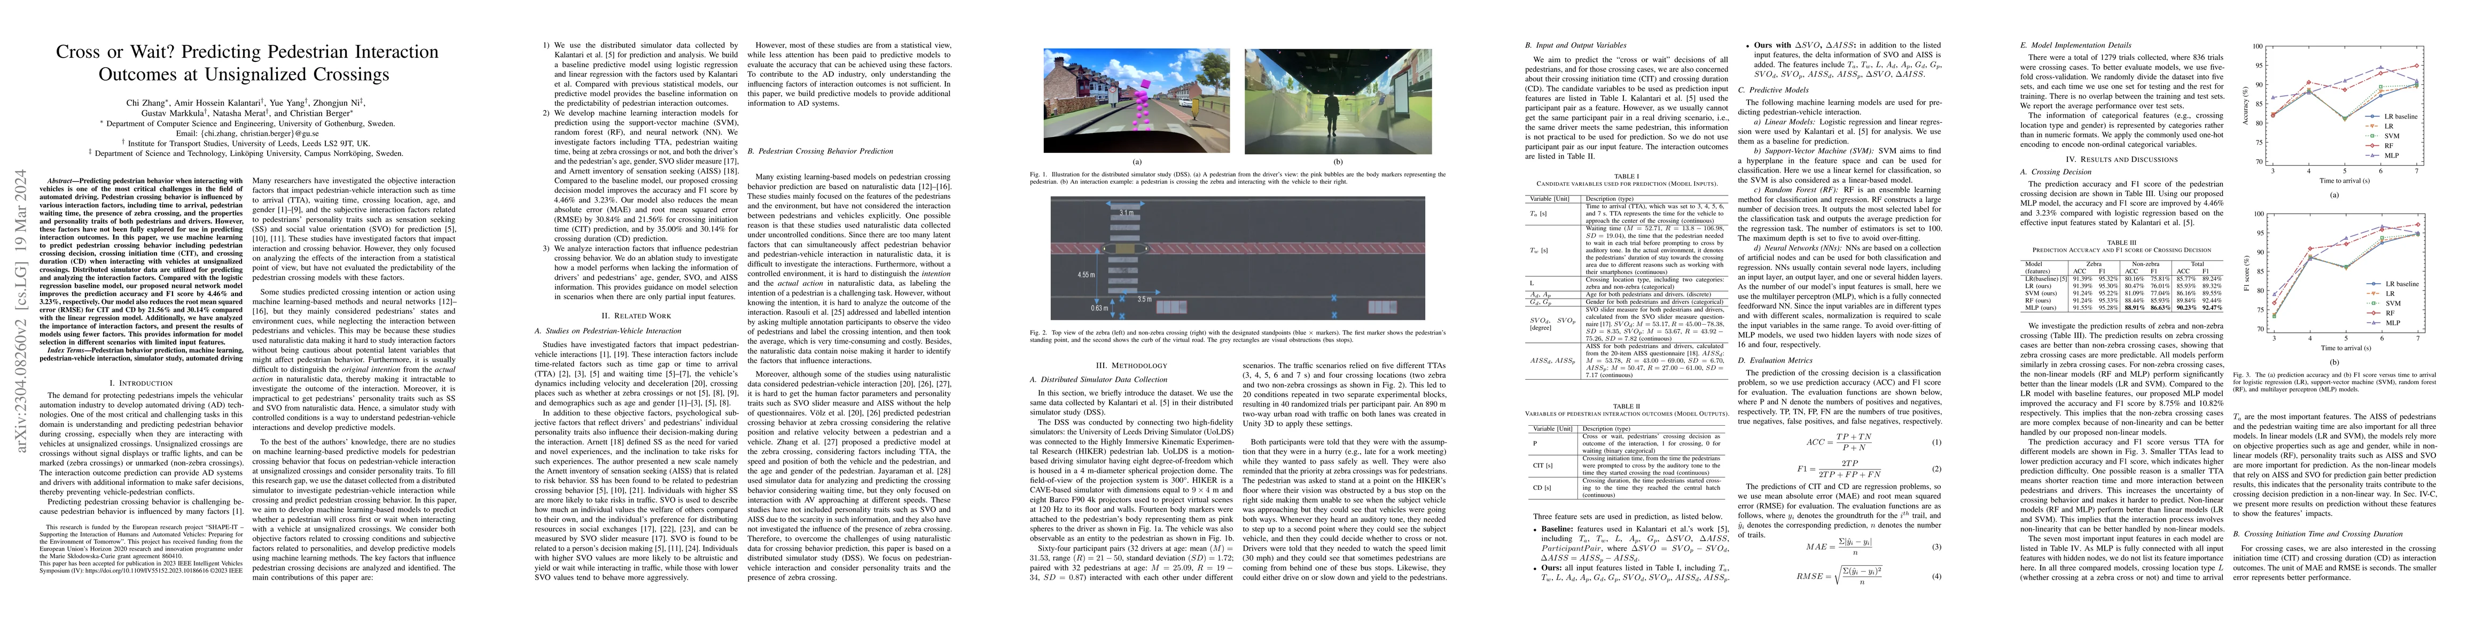
Task: Click the "4.55 m" dimension label in Fig. 2
Action: pos(1085,274)
